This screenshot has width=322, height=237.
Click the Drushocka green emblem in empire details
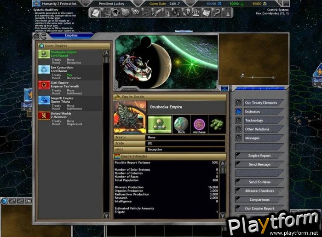[x=160, y=124]
